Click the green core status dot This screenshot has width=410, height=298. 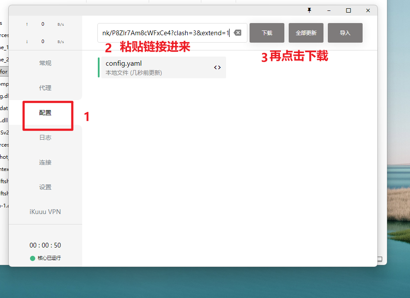point(32,258)
